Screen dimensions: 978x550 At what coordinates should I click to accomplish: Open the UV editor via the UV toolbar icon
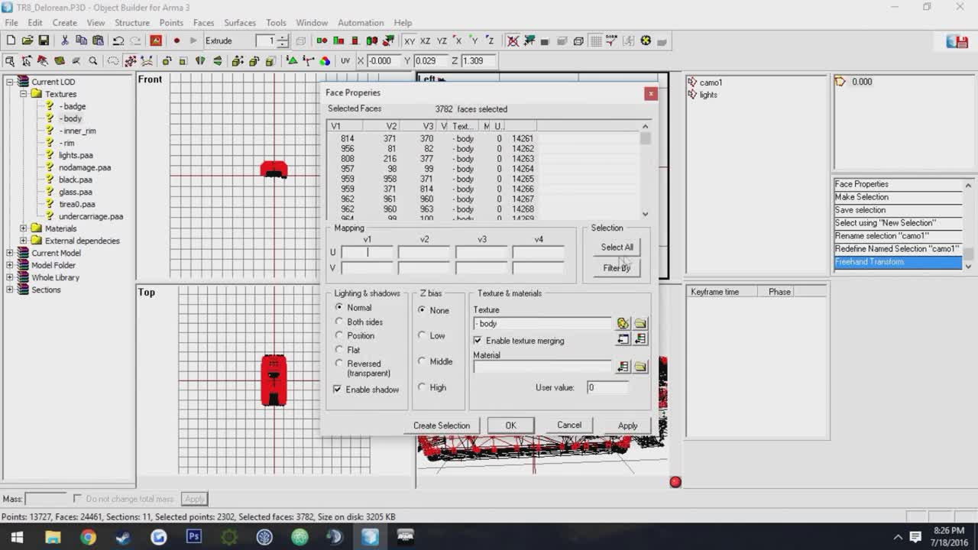click(x=345, y=59)
